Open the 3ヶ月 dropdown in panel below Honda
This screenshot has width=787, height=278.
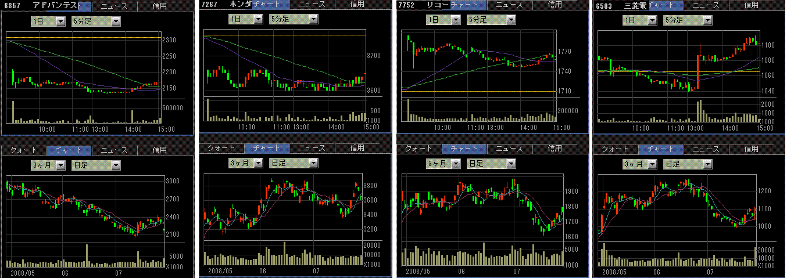click(x=246, y=163)
